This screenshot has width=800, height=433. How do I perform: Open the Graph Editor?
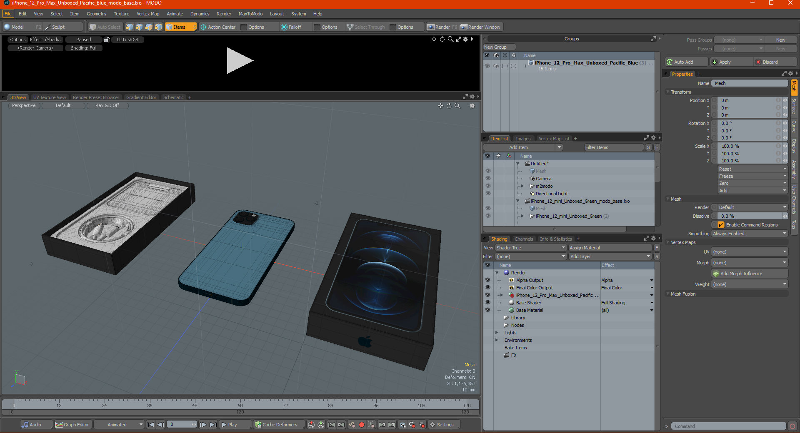coord(72,425)
